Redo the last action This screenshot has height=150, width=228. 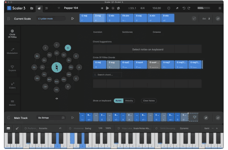click(189, 8)
